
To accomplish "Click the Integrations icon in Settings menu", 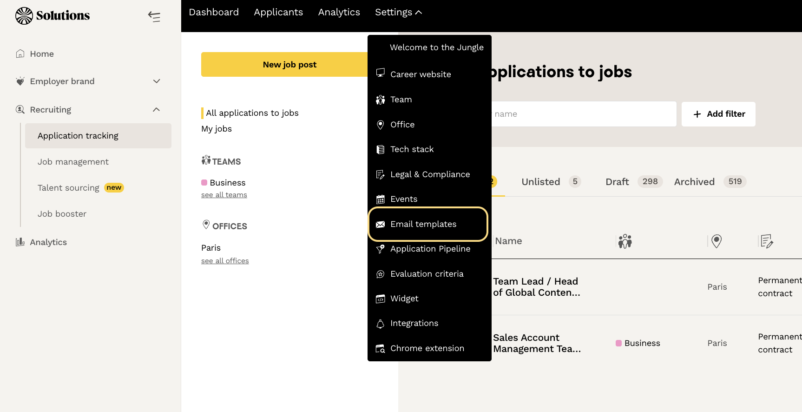I will coord(380,324).
